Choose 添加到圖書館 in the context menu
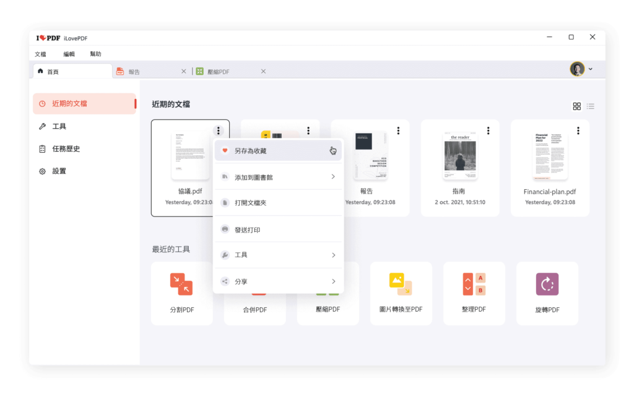Image resolution: width=634 pixels, height=397 pixels. tap(278, 177)
